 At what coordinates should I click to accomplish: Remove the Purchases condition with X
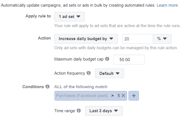coord(123,96)
